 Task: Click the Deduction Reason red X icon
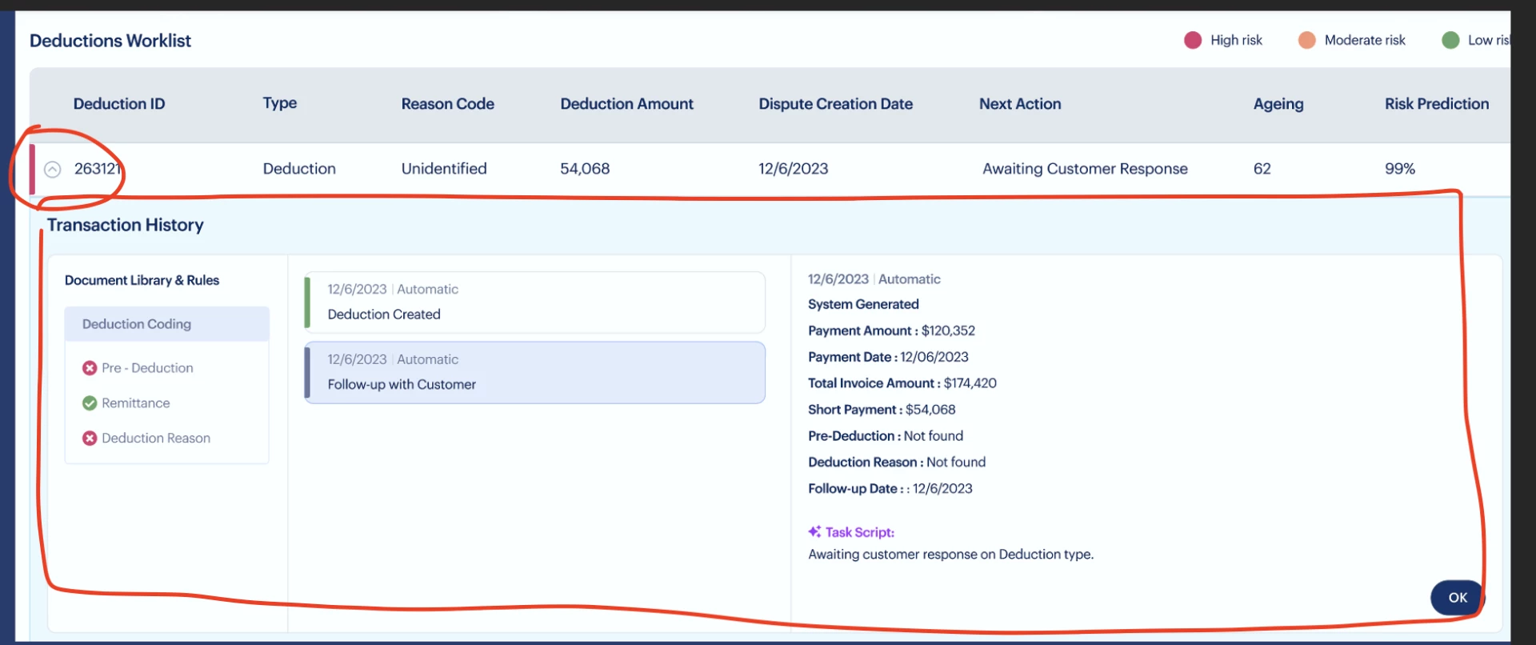click(x=90, y=439)
